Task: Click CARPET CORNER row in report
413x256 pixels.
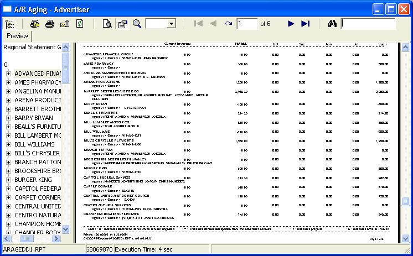Action: point(236,189)
